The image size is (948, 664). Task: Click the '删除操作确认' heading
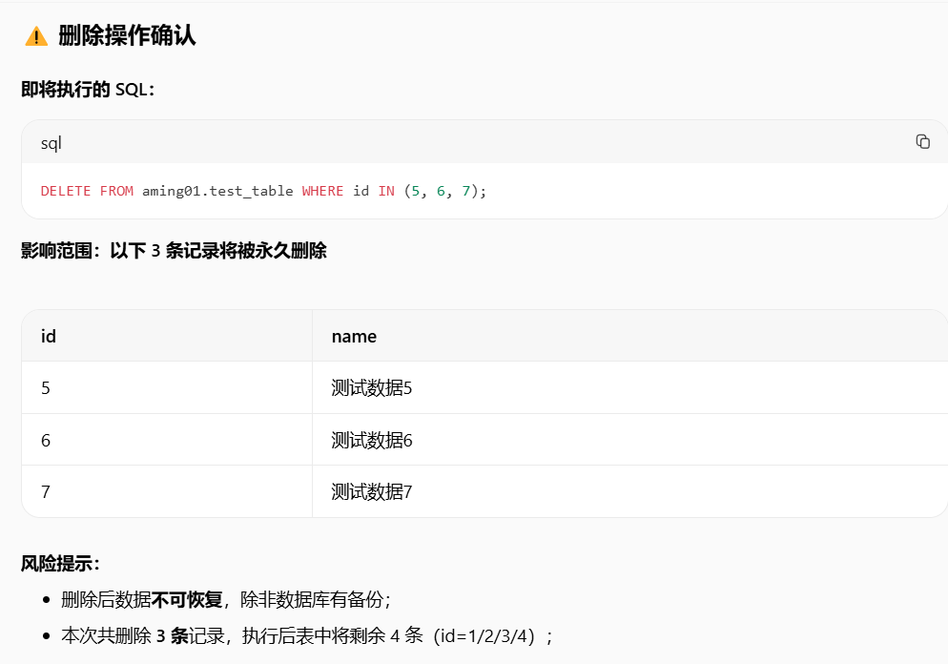click(127, 35)
